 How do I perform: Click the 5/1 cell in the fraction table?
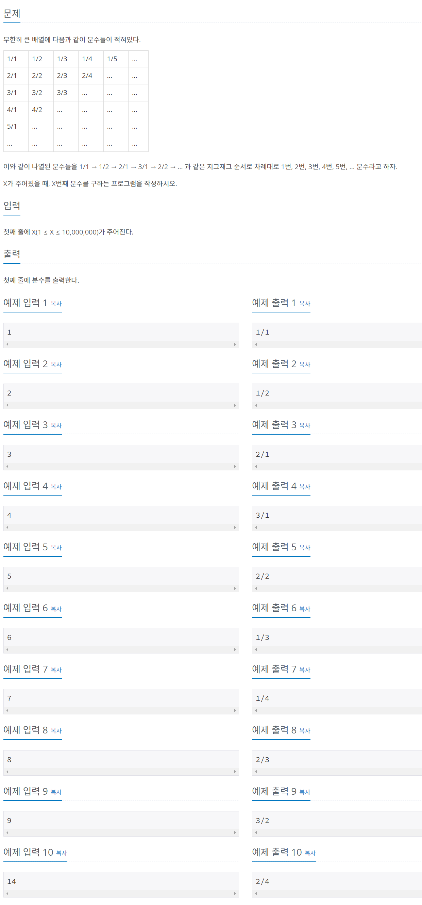(16, 127)
